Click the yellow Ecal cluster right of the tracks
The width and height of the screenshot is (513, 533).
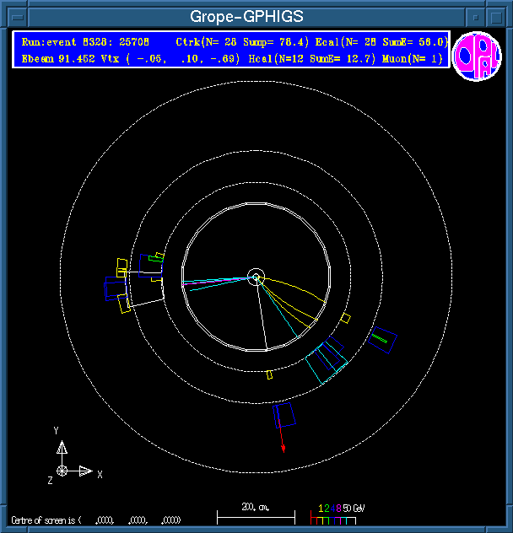point(345,318)
